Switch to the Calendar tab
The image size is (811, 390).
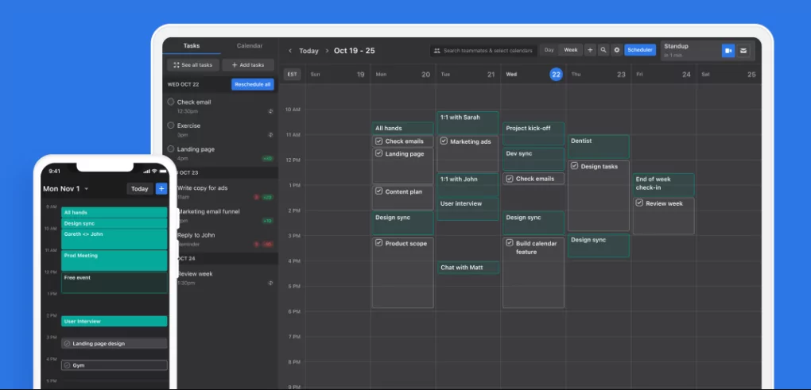coord(250,46)
